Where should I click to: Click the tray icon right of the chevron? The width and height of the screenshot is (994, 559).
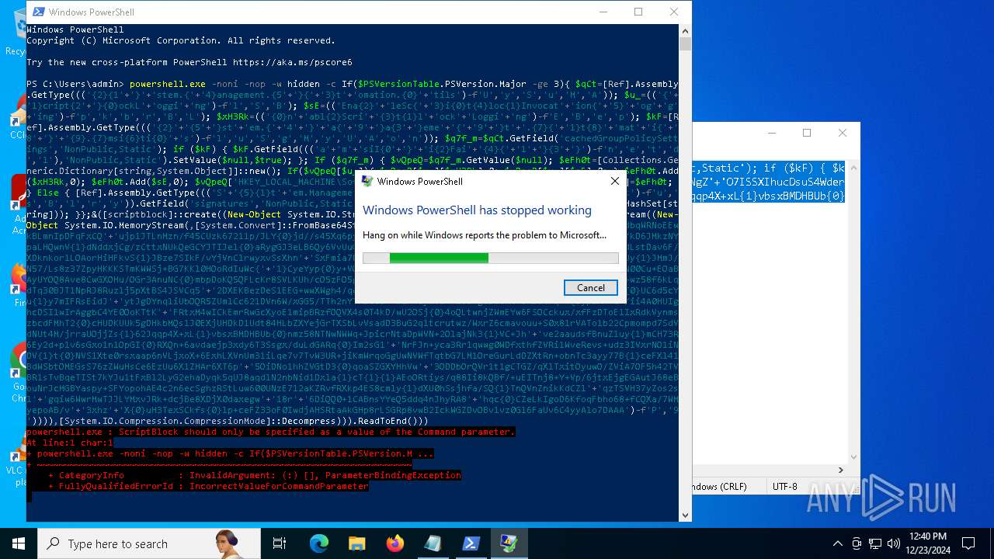(x=857, y=543)
